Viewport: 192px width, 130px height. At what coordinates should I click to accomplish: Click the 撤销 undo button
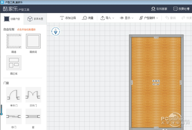(170, 18)
